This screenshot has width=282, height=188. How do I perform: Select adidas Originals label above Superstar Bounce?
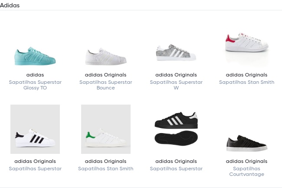click(x=105, y=75)
